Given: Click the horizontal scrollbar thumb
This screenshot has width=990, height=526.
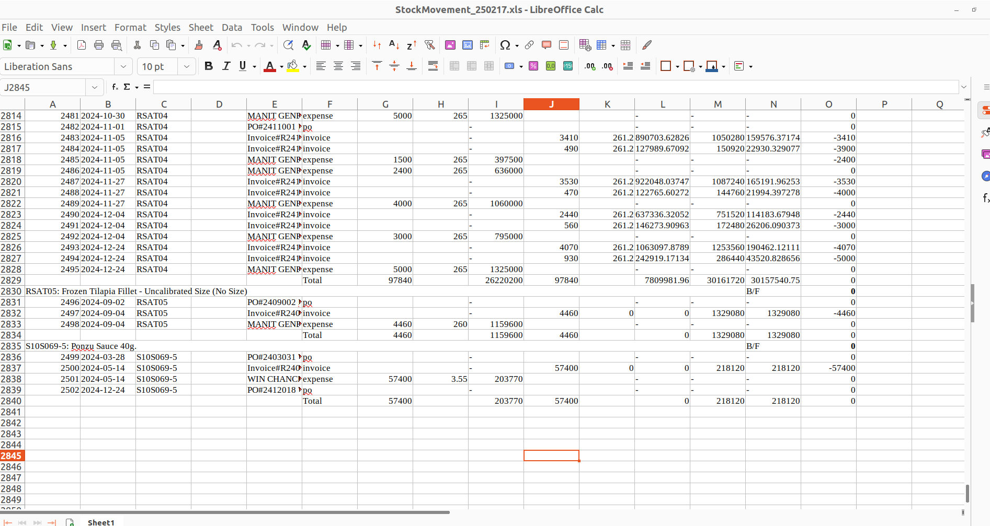Looking at the screenshot, I should [225, 512].
